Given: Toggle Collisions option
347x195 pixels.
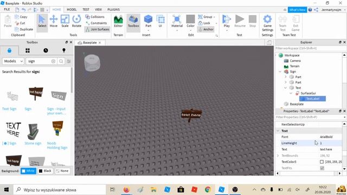Looking at the screenshot, I should (95, 17).
